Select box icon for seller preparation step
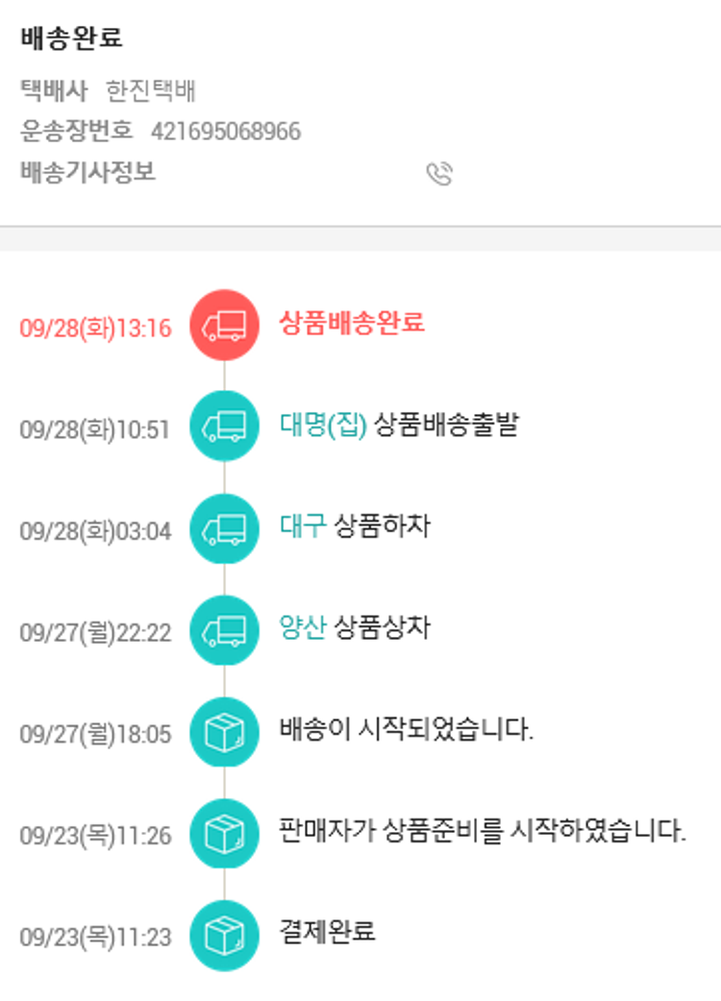 tap(224, 834)
